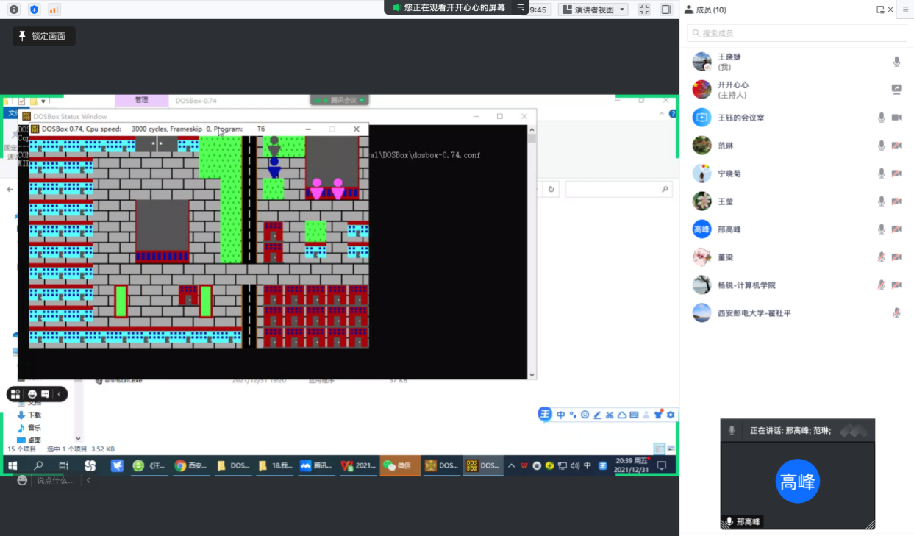Open the blue security shield icon
Image resolution: width=914 pixels, height=536 pixels.
click(34, 10)
